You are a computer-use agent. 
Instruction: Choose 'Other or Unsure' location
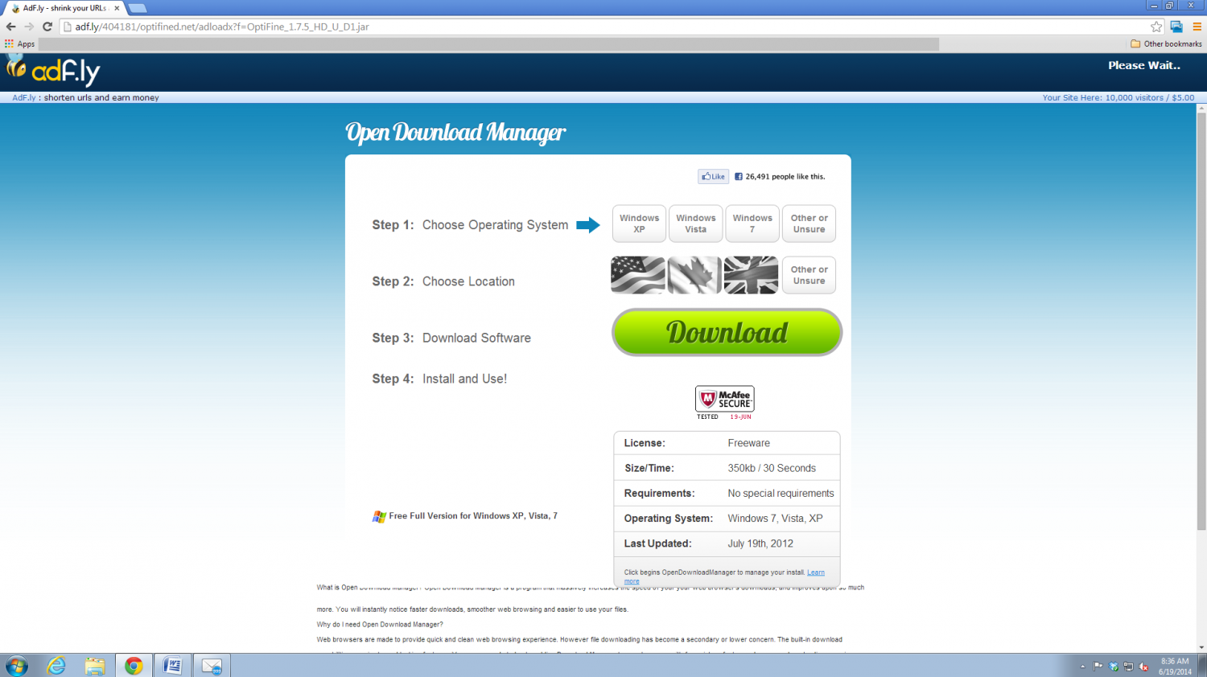[809, 275]
